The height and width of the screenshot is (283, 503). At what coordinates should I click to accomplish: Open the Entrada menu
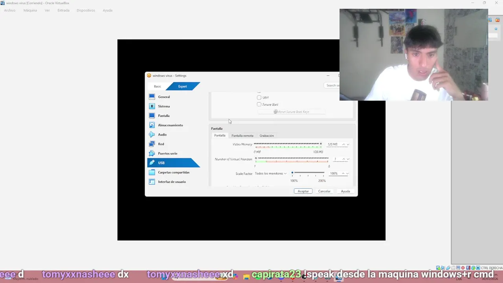point(63,10)
